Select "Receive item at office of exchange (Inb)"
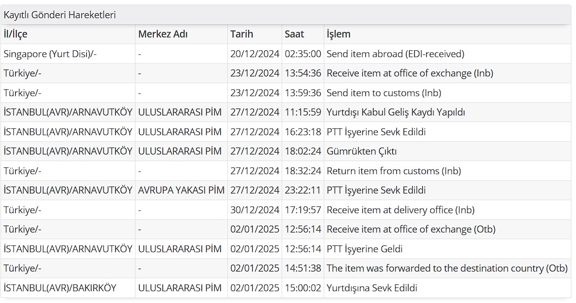This screenshot has width=576, height=303. pyautogui.click(x=410, y=73)
